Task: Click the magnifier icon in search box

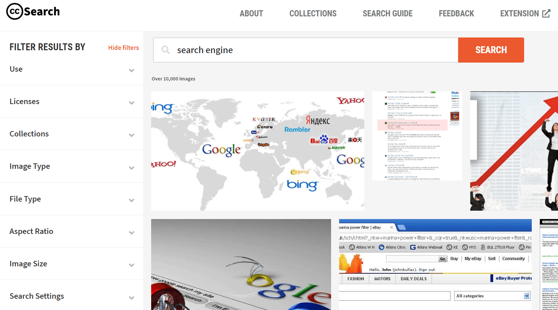Action: [166, 50]
